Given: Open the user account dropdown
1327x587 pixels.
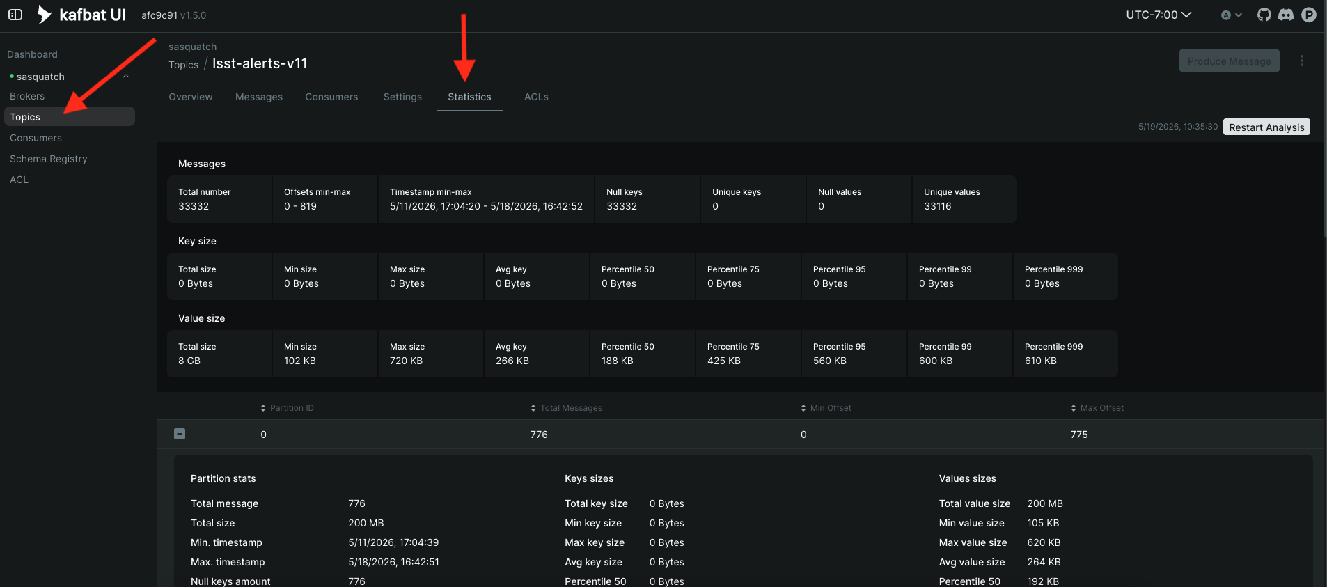Looking at the screenshot, I should tap(1231, 15).
